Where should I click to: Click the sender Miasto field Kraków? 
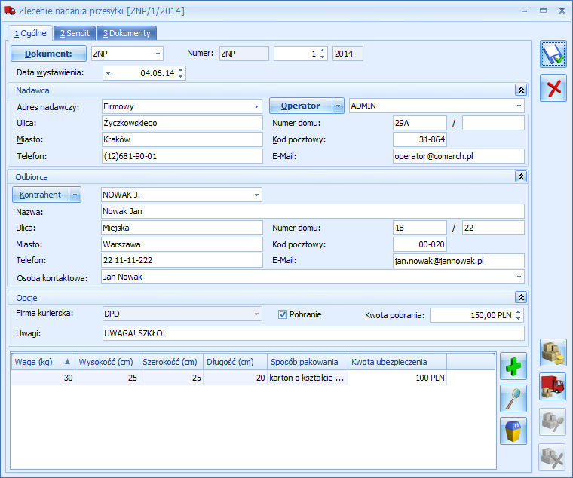pos(182,139)
